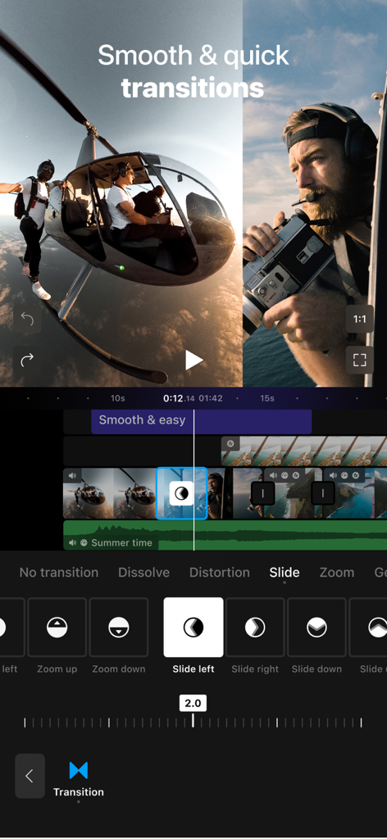Play the video preview

(193, 361)
